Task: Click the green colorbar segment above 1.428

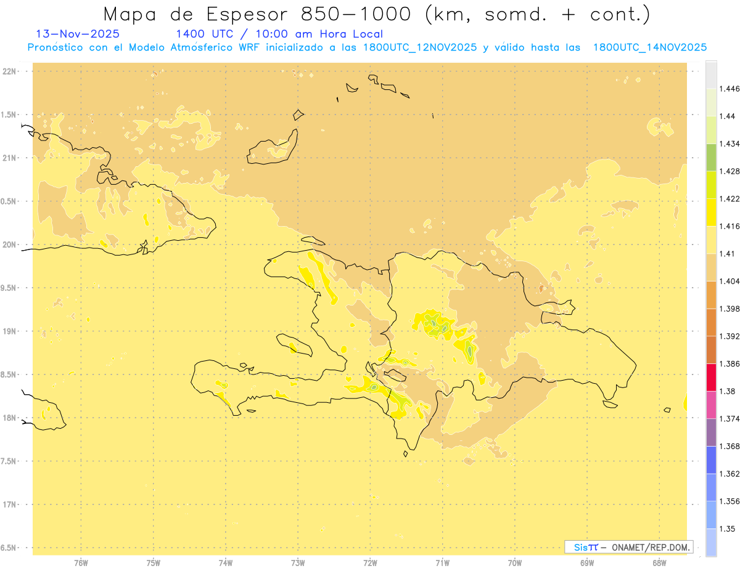Action: coord(711,157)
